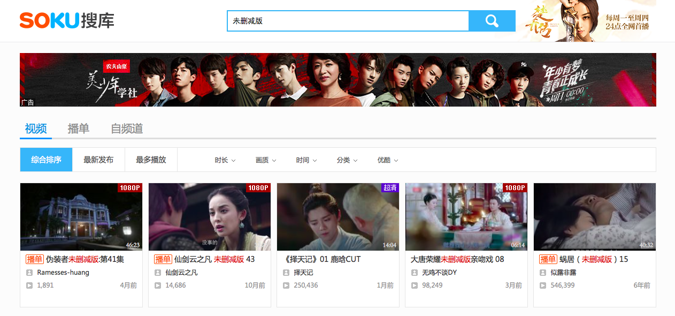Click 1080P badge on 大唐荣耀 thumbnail
Screen dimensions: 675x316
515,188
